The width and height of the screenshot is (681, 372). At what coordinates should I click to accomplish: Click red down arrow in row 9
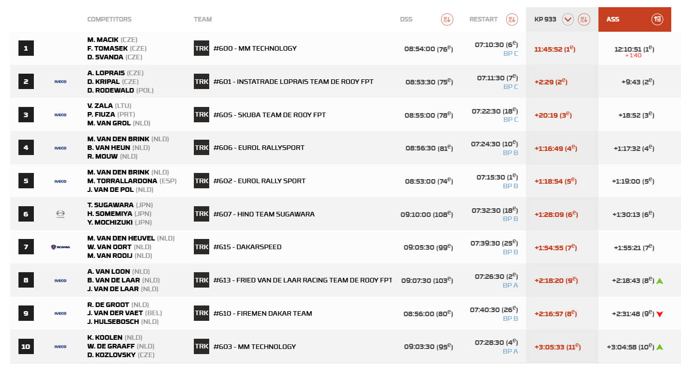click(x=660, y=314)
